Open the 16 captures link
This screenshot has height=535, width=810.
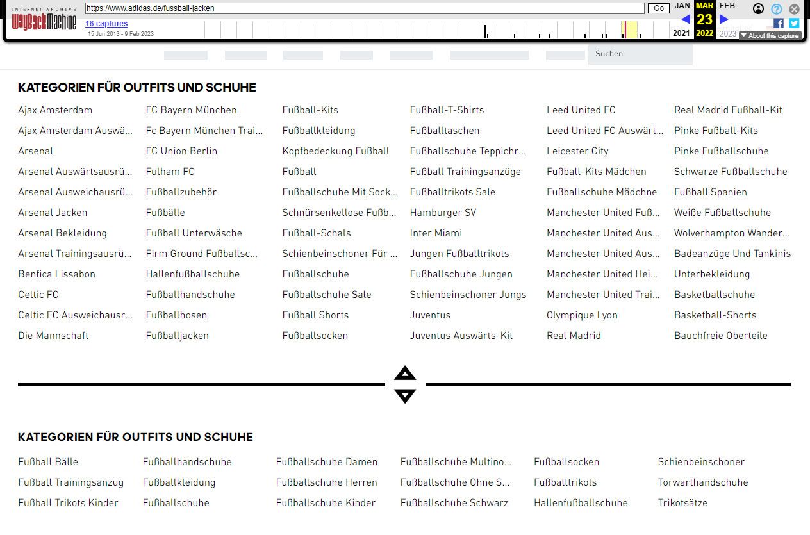(x=106, y=24)
